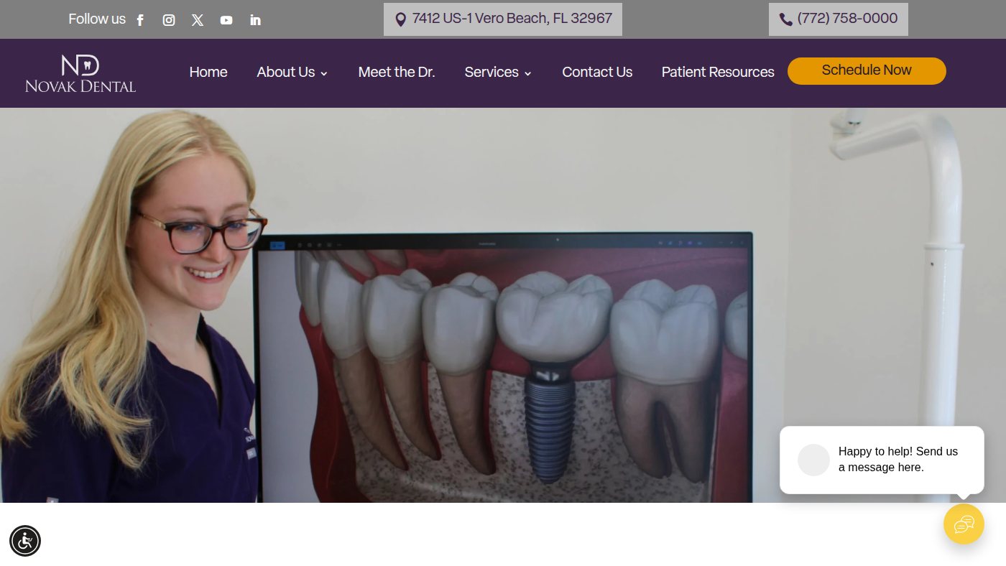Image resolution: width=1006 pixels, height=566 pixels.
Task: Click the 7412 US-1 Vero Beach address
Action: pyautogui.click(x=512, y=19)
